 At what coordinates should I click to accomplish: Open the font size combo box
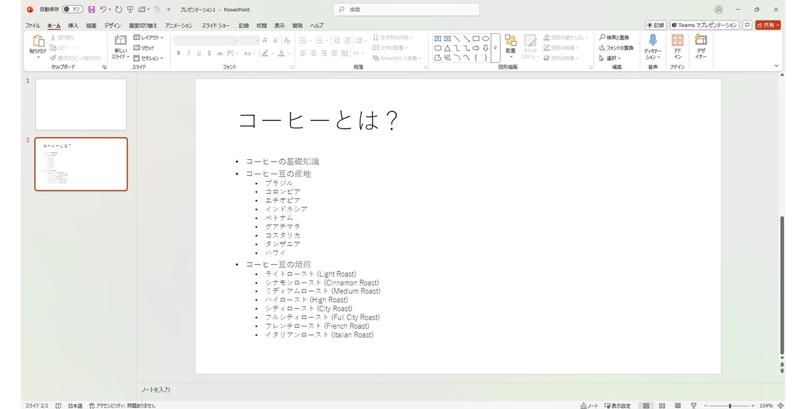click(x=249, y=40)
